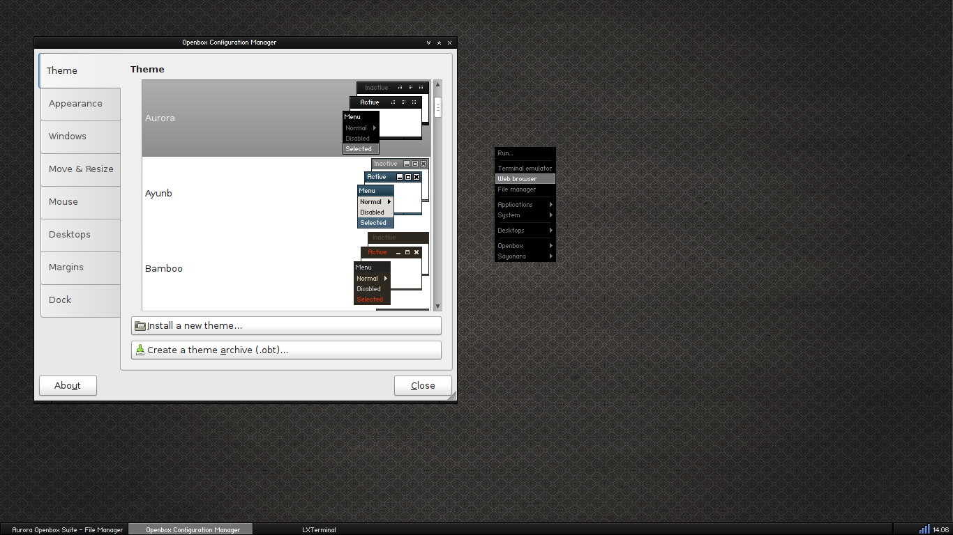This screenshot has height=535, width=953.
Task: Switch to LXTerminal in the taskbar
Action: [x=319, y=529]
